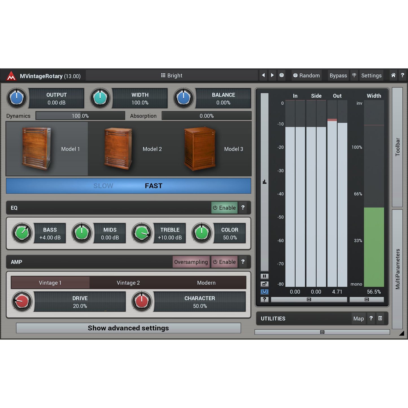The width and height of the screenshot is (408, 408).
Task: Toggle the EQ Enable button
Action: point(224,208)
